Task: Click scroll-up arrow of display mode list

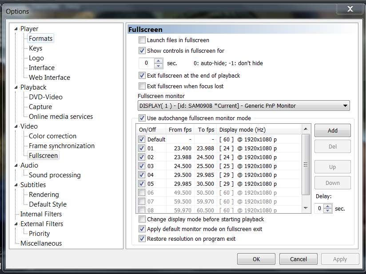Action: point(306,129)
